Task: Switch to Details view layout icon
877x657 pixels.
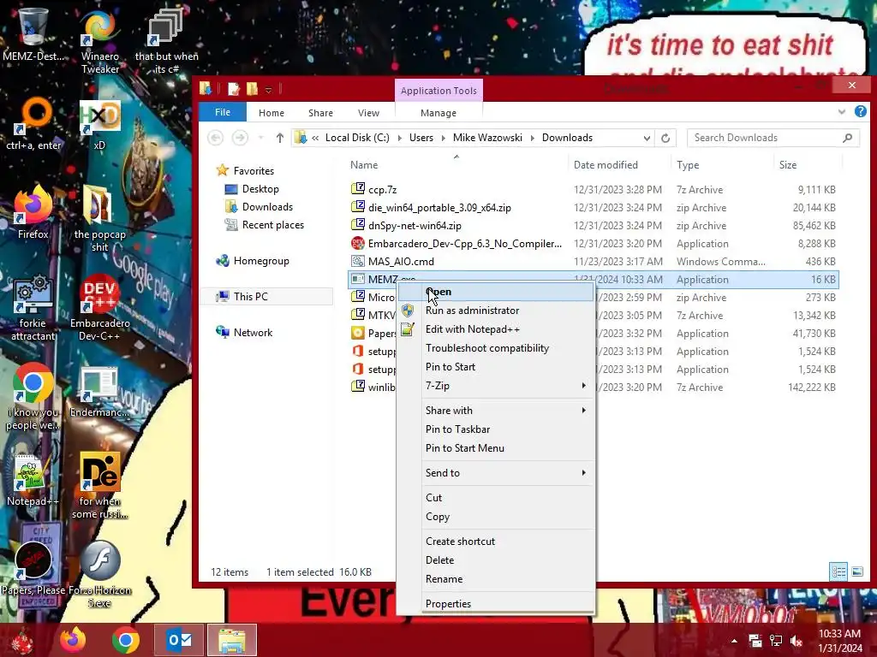Action: pos(838,571)
